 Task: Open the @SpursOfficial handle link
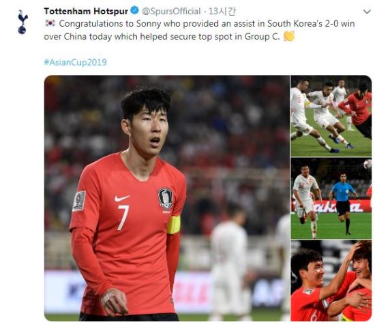[171, 11]
